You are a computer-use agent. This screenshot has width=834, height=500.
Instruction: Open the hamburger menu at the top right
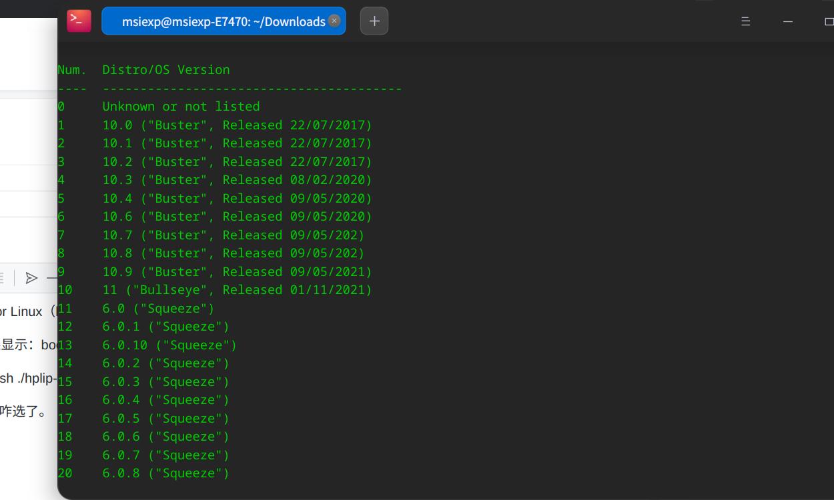pos(745,21)
